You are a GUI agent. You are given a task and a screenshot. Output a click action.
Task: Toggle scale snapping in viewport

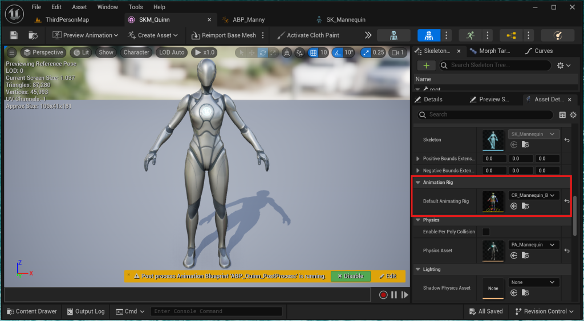[x=366, y=53]
